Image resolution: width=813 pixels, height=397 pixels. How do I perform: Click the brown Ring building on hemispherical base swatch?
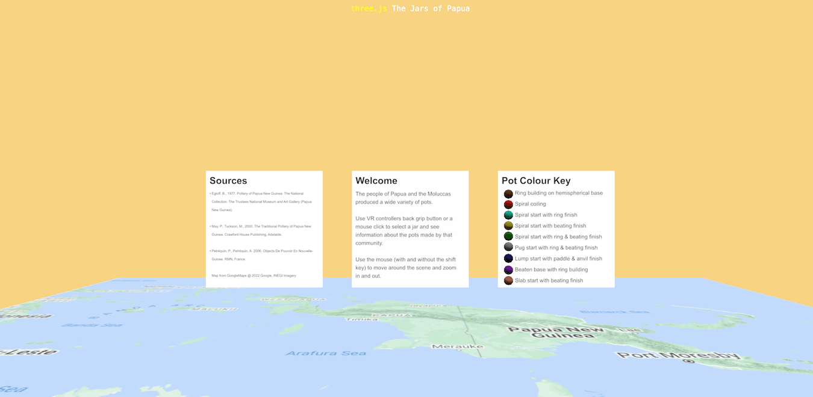(x=508, y=194)
